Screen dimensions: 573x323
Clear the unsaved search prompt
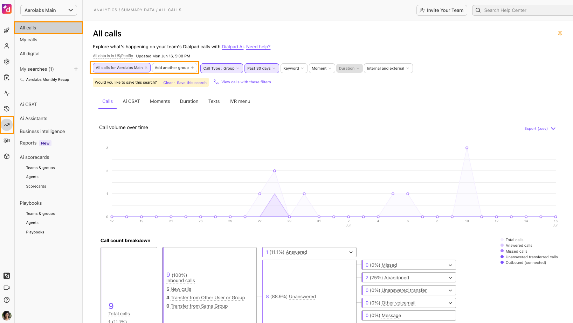(168, 83)
